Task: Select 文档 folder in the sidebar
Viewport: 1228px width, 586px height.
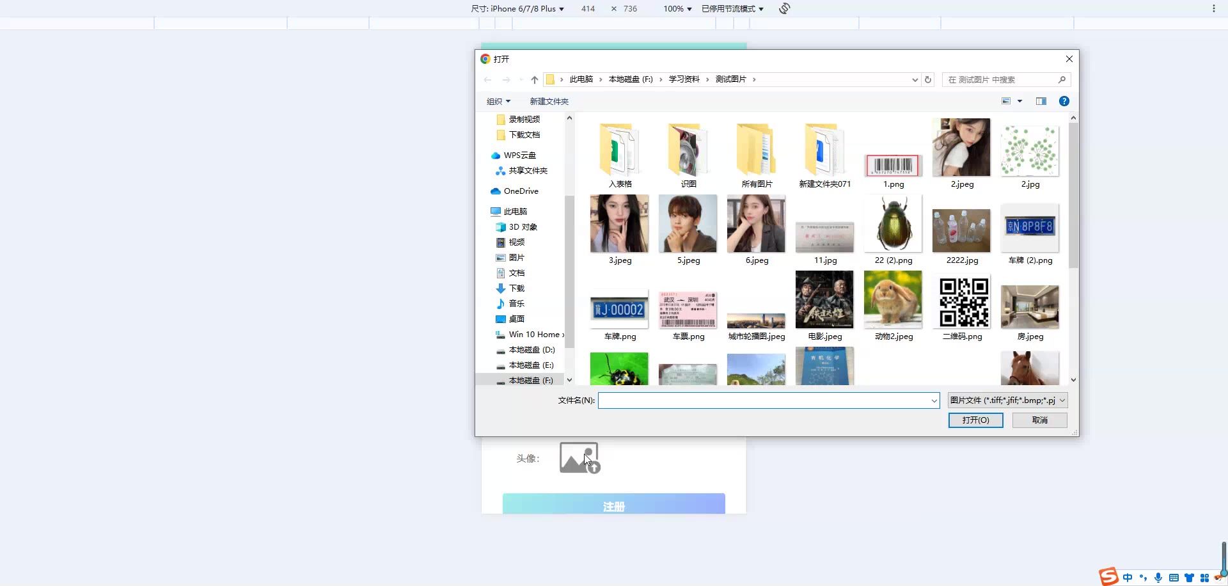Action: click(510, 273)
